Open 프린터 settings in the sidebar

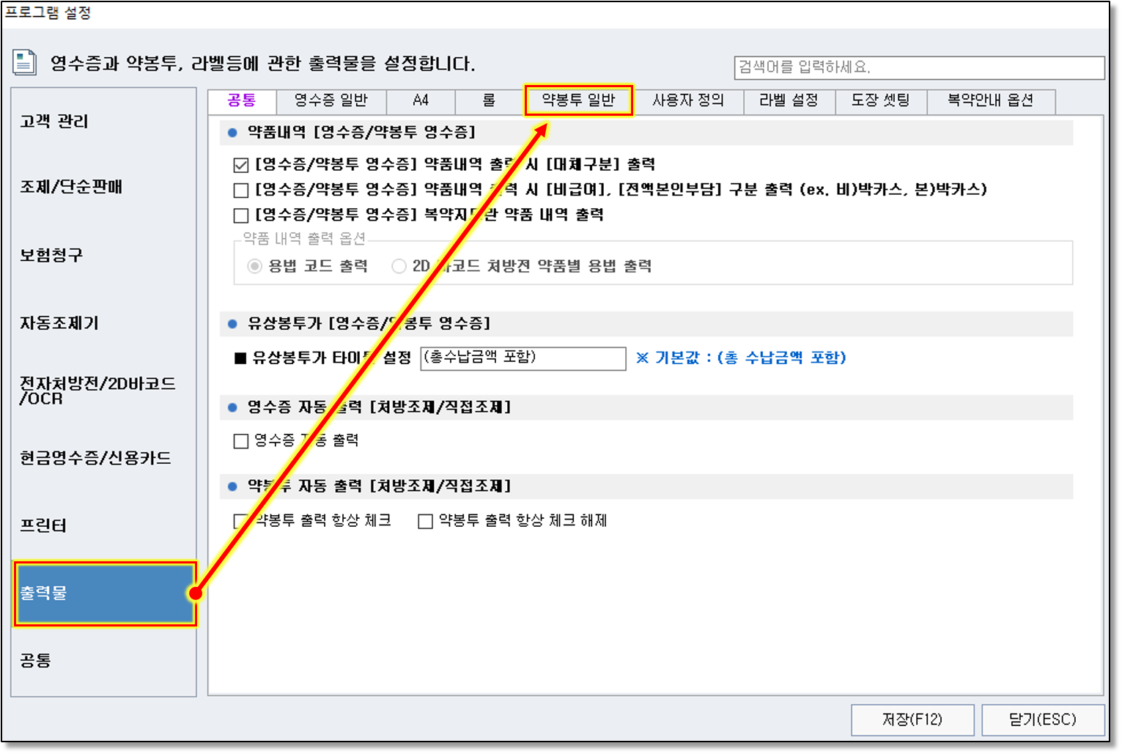tap(44, 525)
